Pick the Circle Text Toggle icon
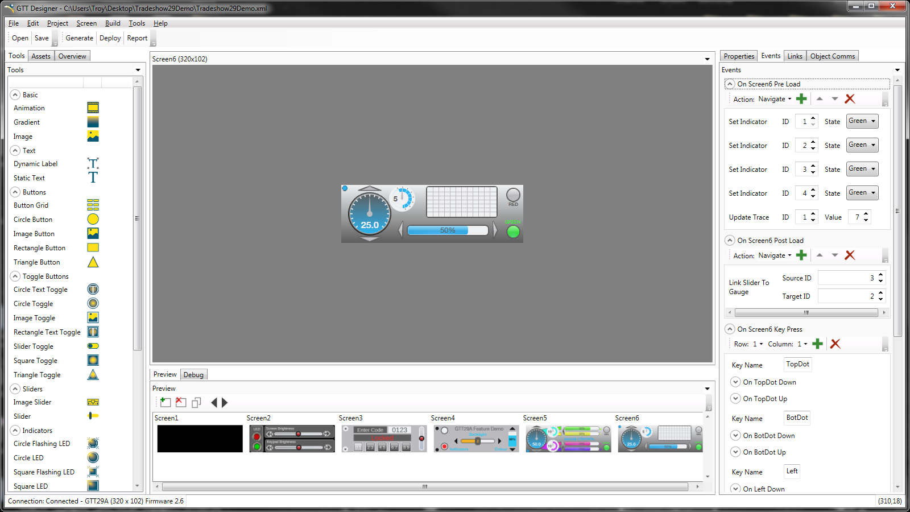The height and width of the screenshot is (512, 910). 93,289
